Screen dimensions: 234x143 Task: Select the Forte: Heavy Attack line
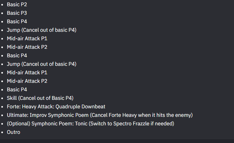coord(56,107)
